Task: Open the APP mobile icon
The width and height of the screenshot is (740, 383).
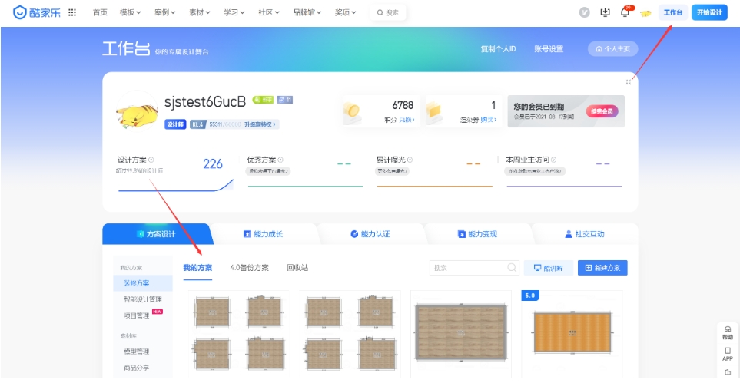Action: [727, 353]
